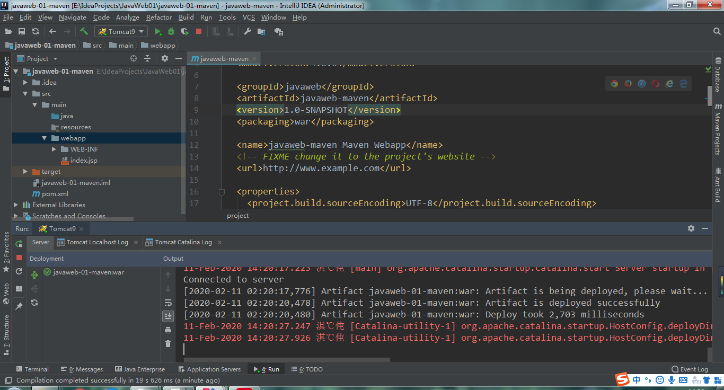Open in Edge browser icon
This screenshot has height=390, width=724.
683,83
